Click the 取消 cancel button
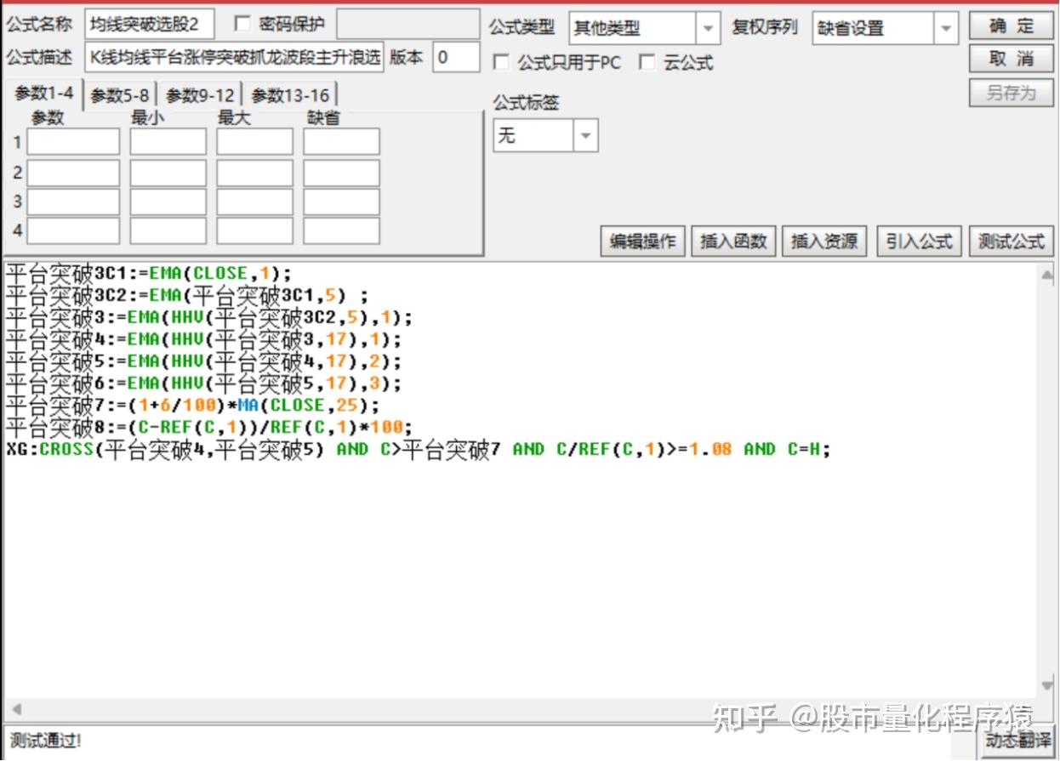Image resolution: width=1060 pixels, height=761 pixels. pyautogui.click(x=1011, y=59)
